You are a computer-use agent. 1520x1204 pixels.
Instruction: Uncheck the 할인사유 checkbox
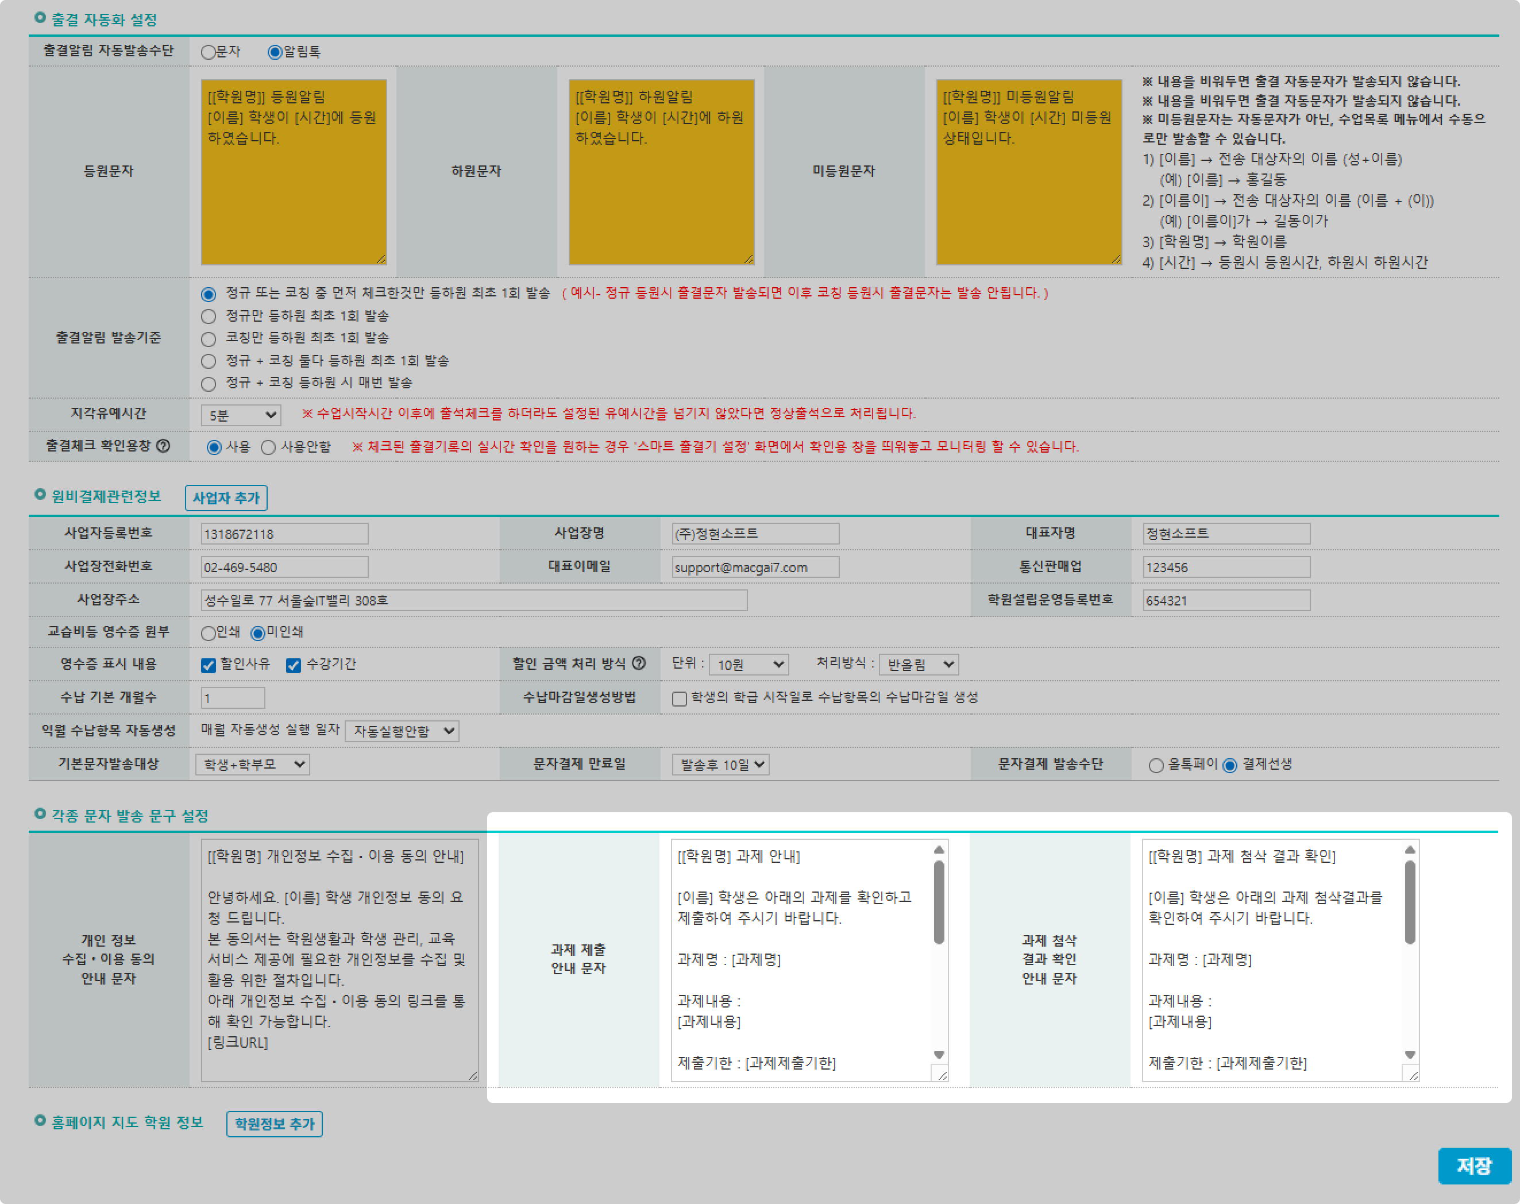(208, 665)
